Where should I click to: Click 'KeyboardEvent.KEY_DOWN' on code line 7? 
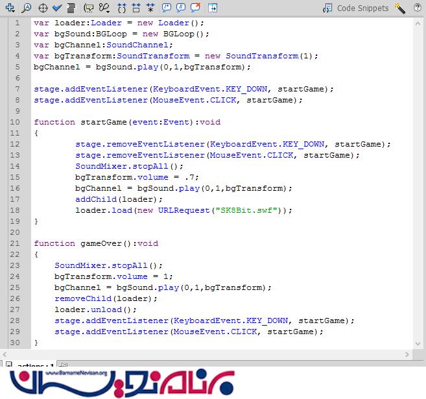point(210,89)
